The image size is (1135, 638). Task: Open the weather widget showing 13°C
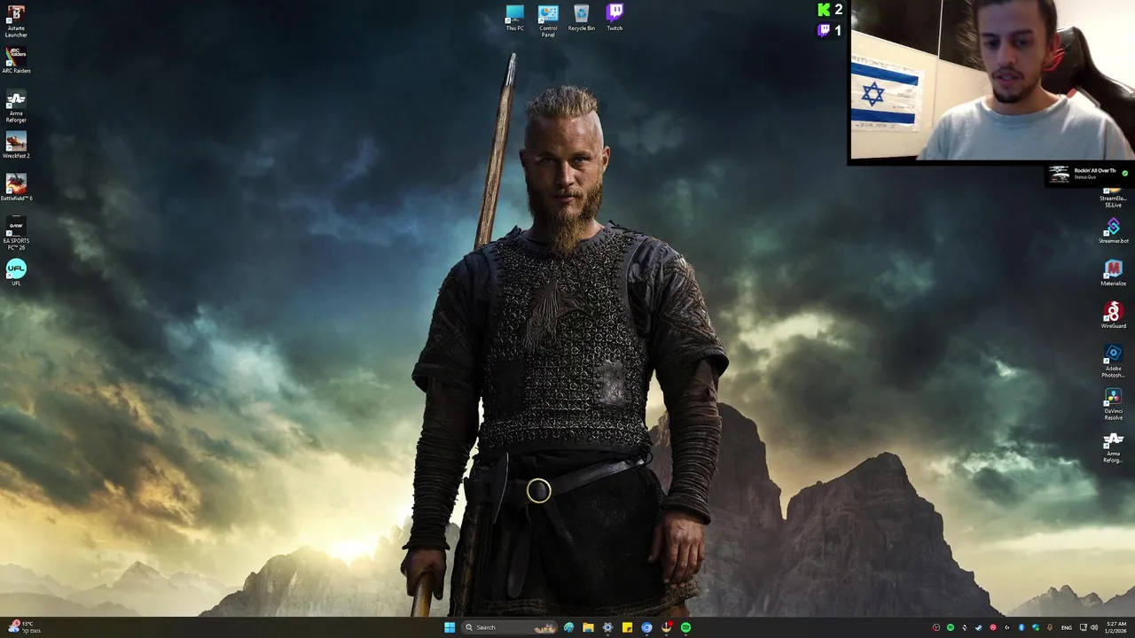pos(23,627)
